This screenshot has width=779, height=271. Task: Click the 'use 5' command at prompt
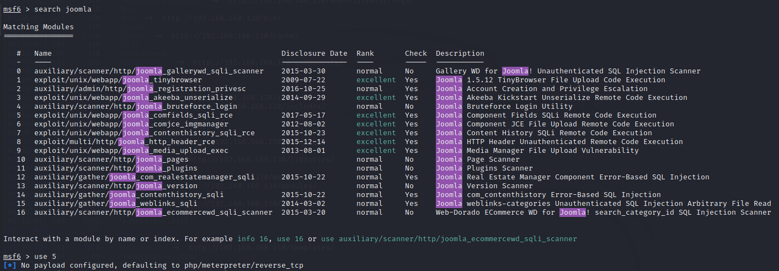[47, 257]
